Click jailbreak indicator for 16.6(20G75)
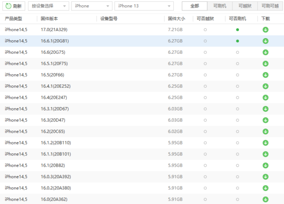284x204 pixels. 205,52
